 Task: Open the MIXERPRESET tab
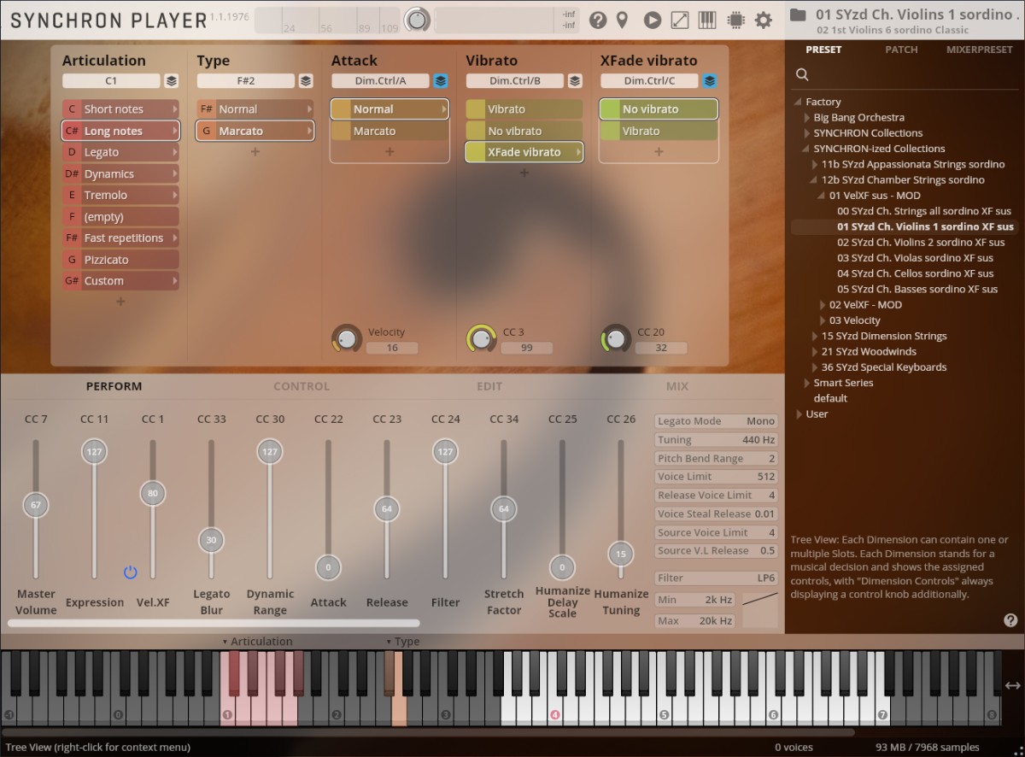click(979, 50)
